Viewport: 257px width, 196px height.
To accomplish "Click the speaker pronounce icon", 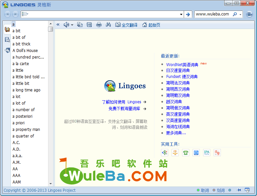I will (66, 25).
